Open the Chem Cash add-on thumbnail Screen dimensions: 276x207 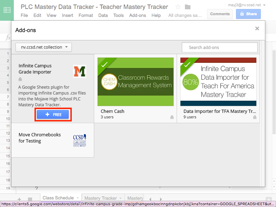pos(136,82)
